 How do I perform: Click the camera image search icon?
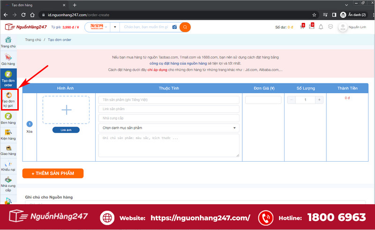(x=174, y=27)
